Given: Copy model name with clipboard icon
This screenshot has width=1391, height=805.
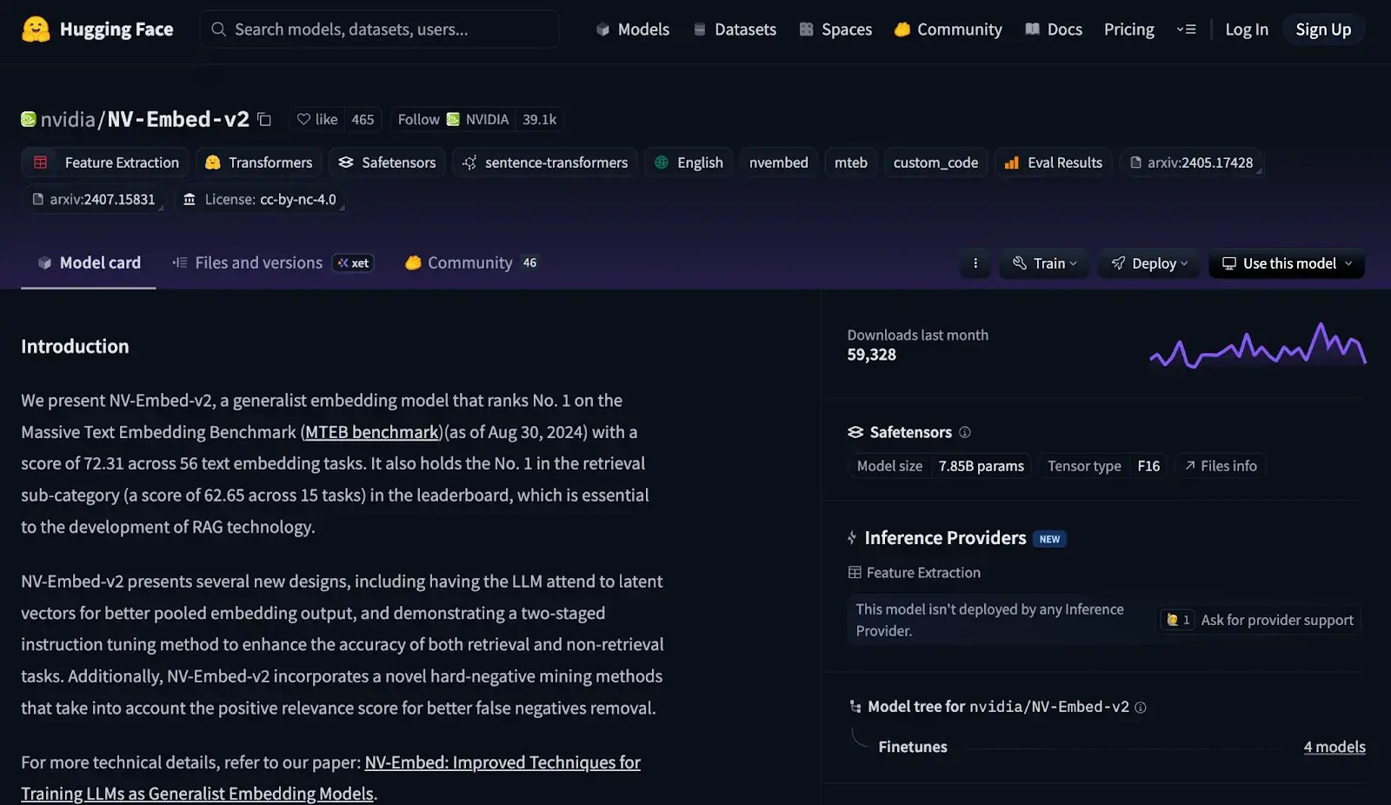Looking at the screenshot, I should 265,120.
